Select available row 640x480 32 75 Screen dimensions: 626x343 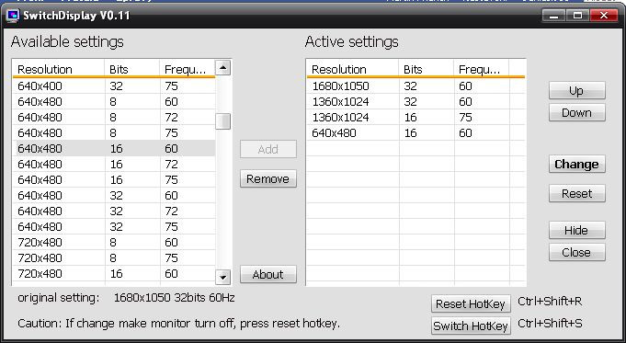(x=114, y=226)
